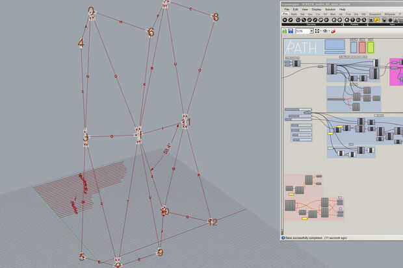Screen dimensions: 403x268
Task: Switch to the Math component tab
Action: coord(294,14)
